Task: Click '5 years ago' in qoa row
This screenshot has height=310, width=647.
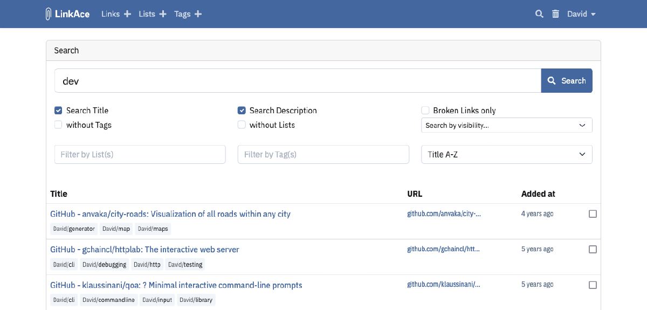Action: coord(538,285)
